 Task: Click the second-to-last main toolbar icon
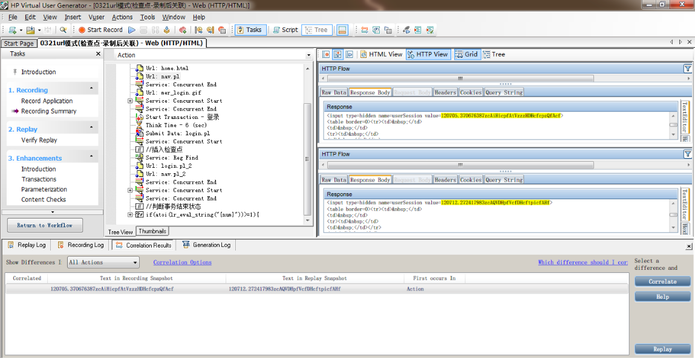[x=417, y=30]
